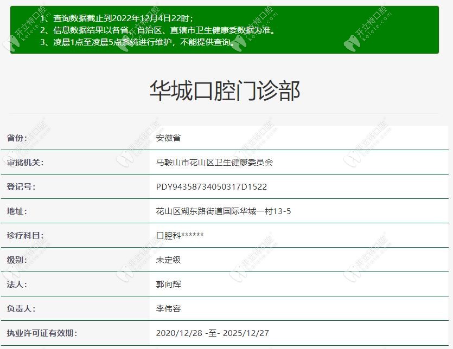Select the level value 未定级
This screenshot has width=453, height=349.
168,260
